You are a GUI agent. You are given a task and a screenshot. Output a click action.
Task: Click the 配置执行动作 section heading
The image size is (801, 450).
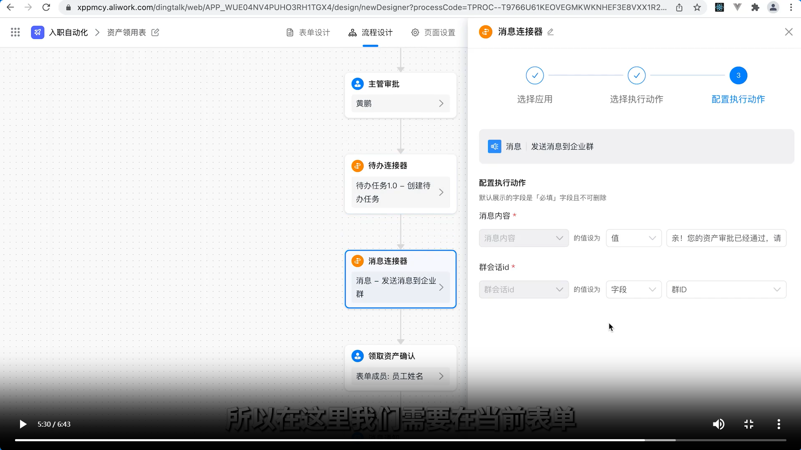click(x=502, y=183)
